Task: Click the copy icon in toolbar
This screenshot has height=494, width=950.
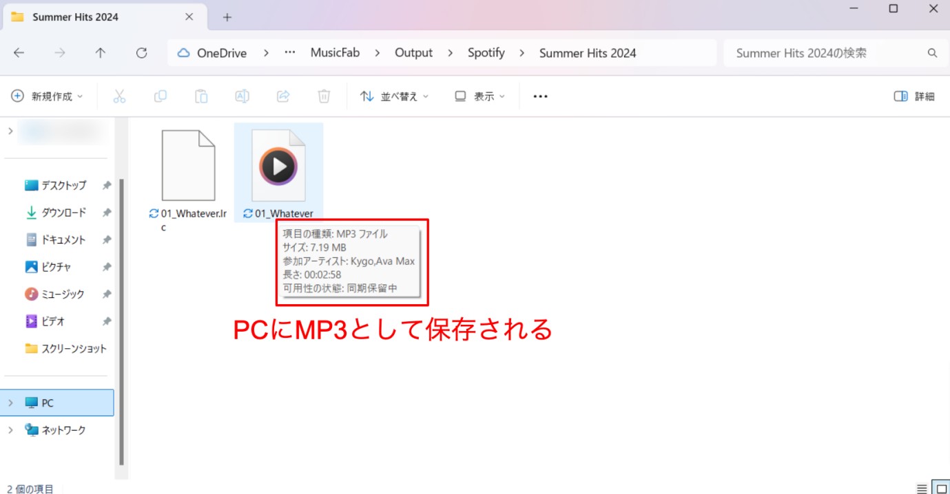Action: point(161,96)
